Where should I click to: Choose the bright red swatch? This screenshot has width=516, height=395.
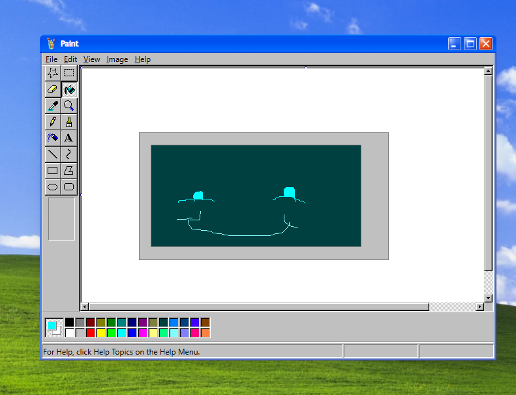(91, 333)
